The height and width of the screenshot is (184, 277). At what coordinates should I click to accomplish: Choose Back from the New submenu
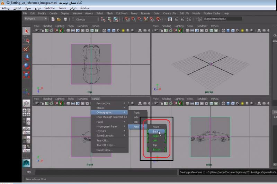(155, 132)
